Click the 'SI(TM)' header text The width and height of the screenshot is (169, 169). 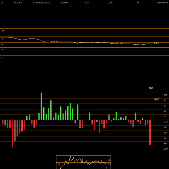coord(64,3)
